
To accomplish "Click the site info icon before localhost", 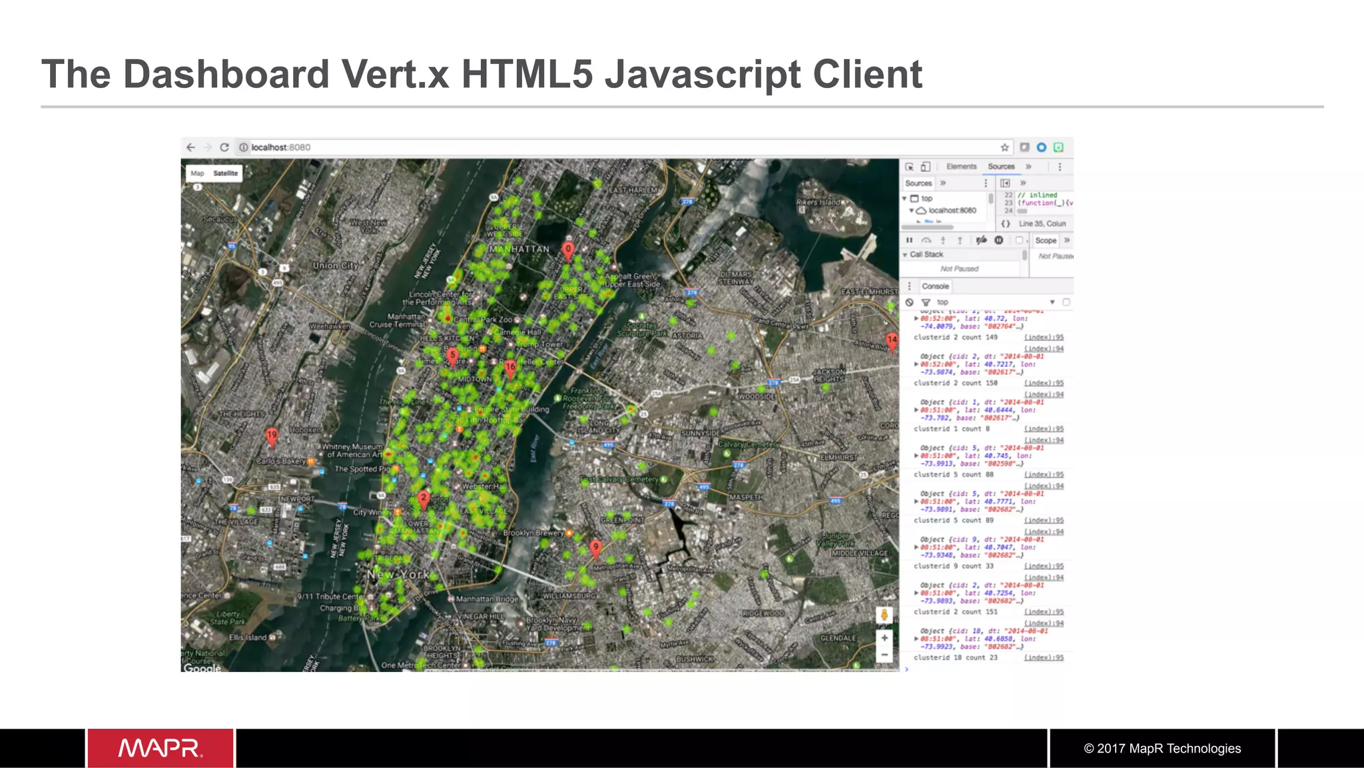I will coord(244,147).
